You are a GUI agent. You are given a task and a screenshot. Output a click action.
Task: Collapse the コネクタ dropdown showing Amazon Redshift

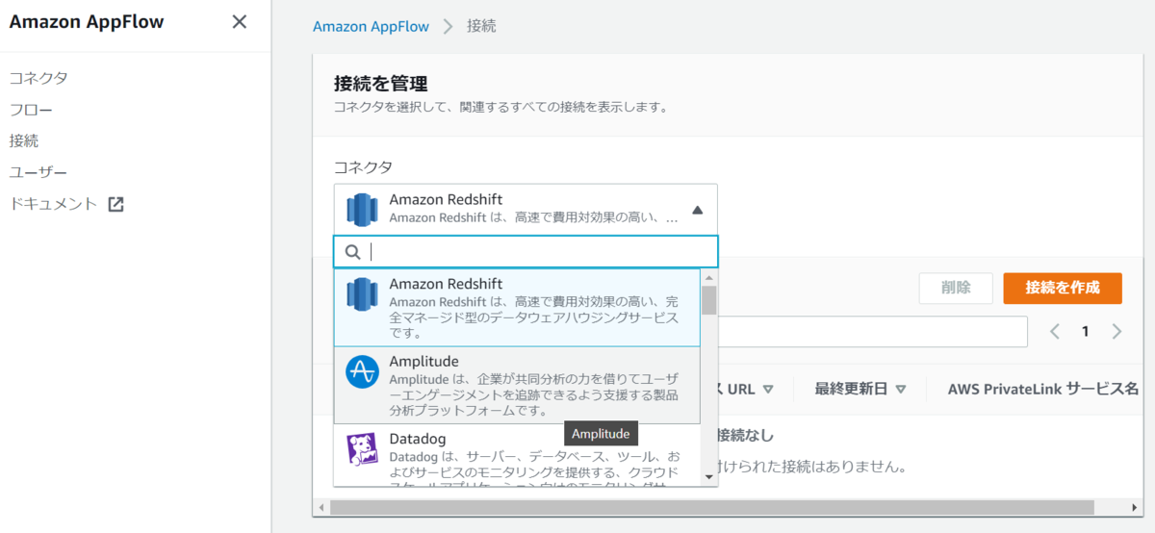(526, 209)
